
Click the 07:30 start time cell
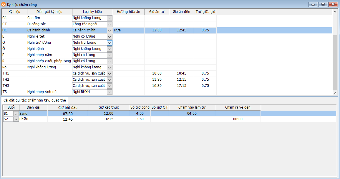point(68,114)
